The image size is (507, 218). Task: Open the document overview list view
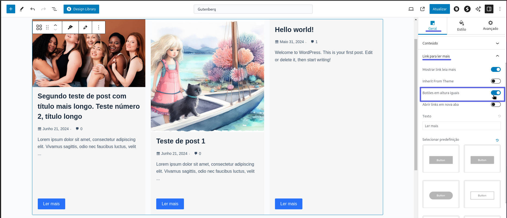pyautogui.click(x=54, y=9)
